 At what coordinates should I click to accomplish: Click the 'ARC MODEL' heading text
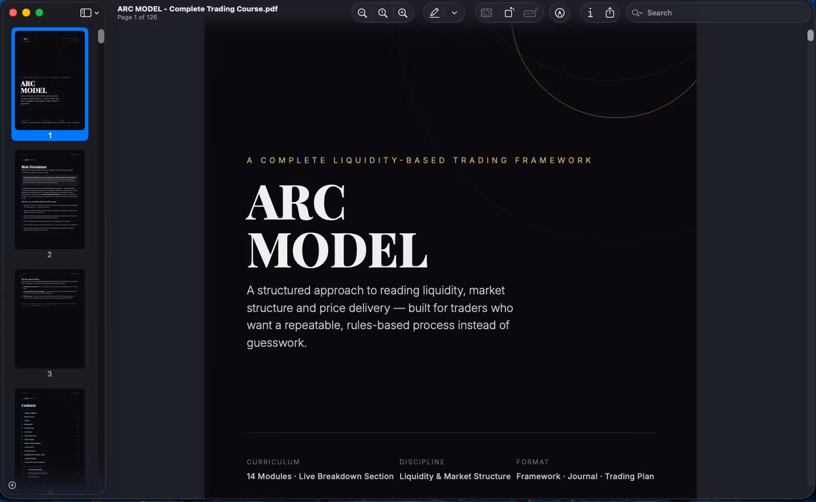coord(337,226)
